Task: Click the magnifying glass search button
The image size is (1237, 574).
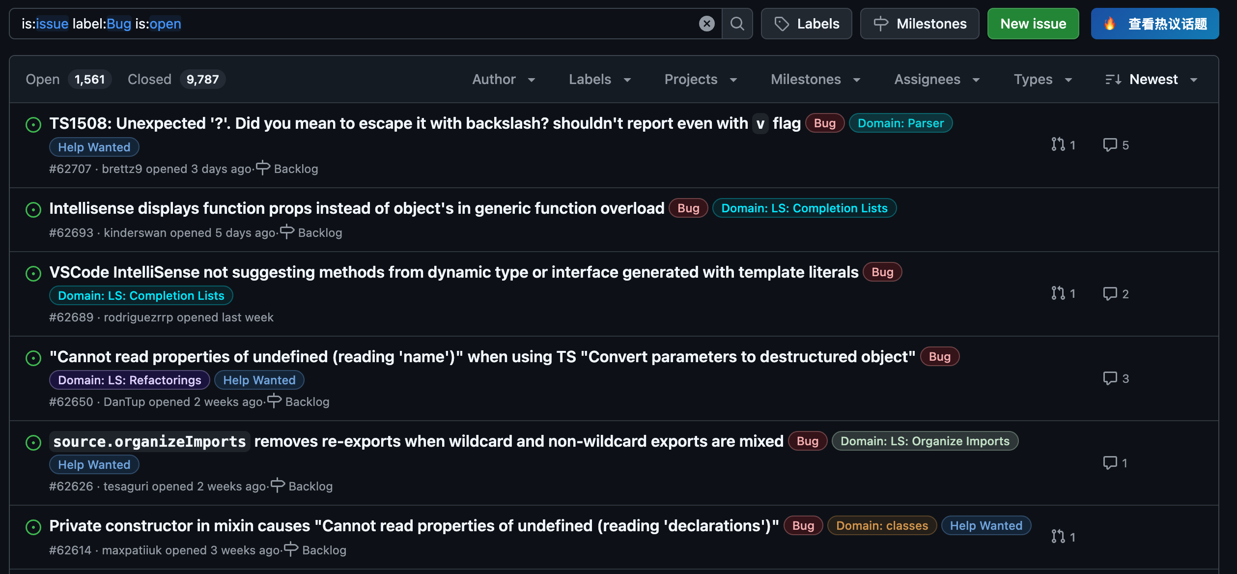Action: [x=737, y=24]
